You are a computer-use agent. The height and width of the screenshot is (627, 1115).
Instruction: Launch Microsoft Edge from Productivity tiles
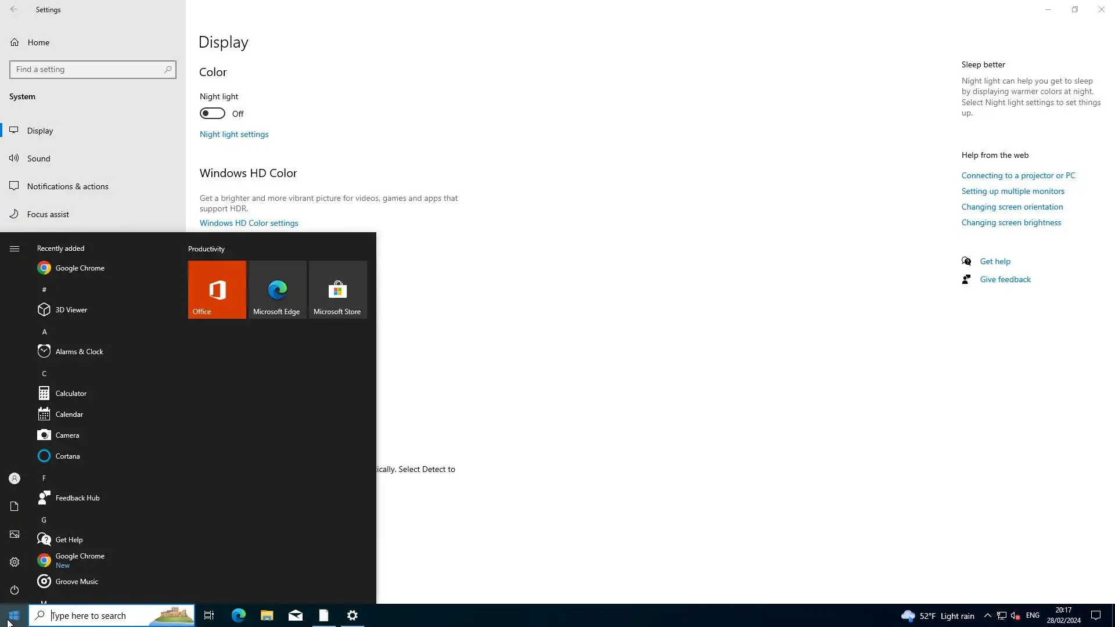[277, 289]
